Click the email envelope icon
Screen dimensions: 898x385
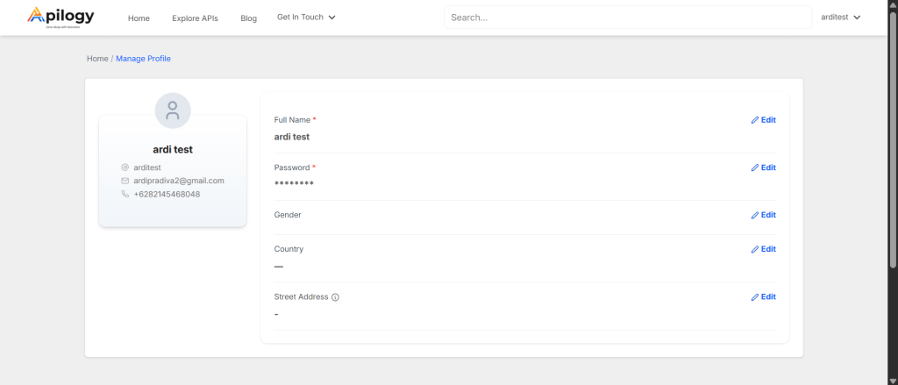click(125, 181)
